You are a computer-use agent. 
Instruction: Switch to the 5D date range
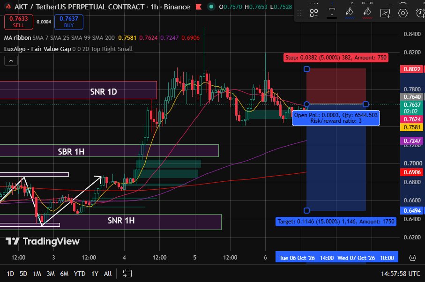(x=23, y=274)
